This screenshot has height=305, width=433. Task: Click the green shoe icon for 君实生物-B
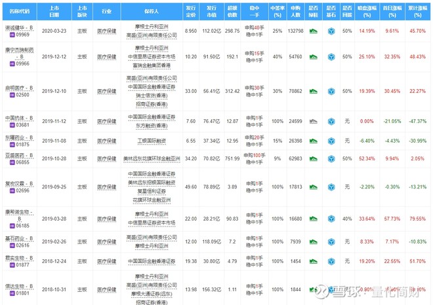[x=314, y=261]
